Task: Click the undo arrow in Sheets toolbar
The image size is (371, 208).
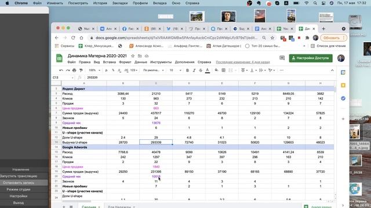Action: [61, 70]
